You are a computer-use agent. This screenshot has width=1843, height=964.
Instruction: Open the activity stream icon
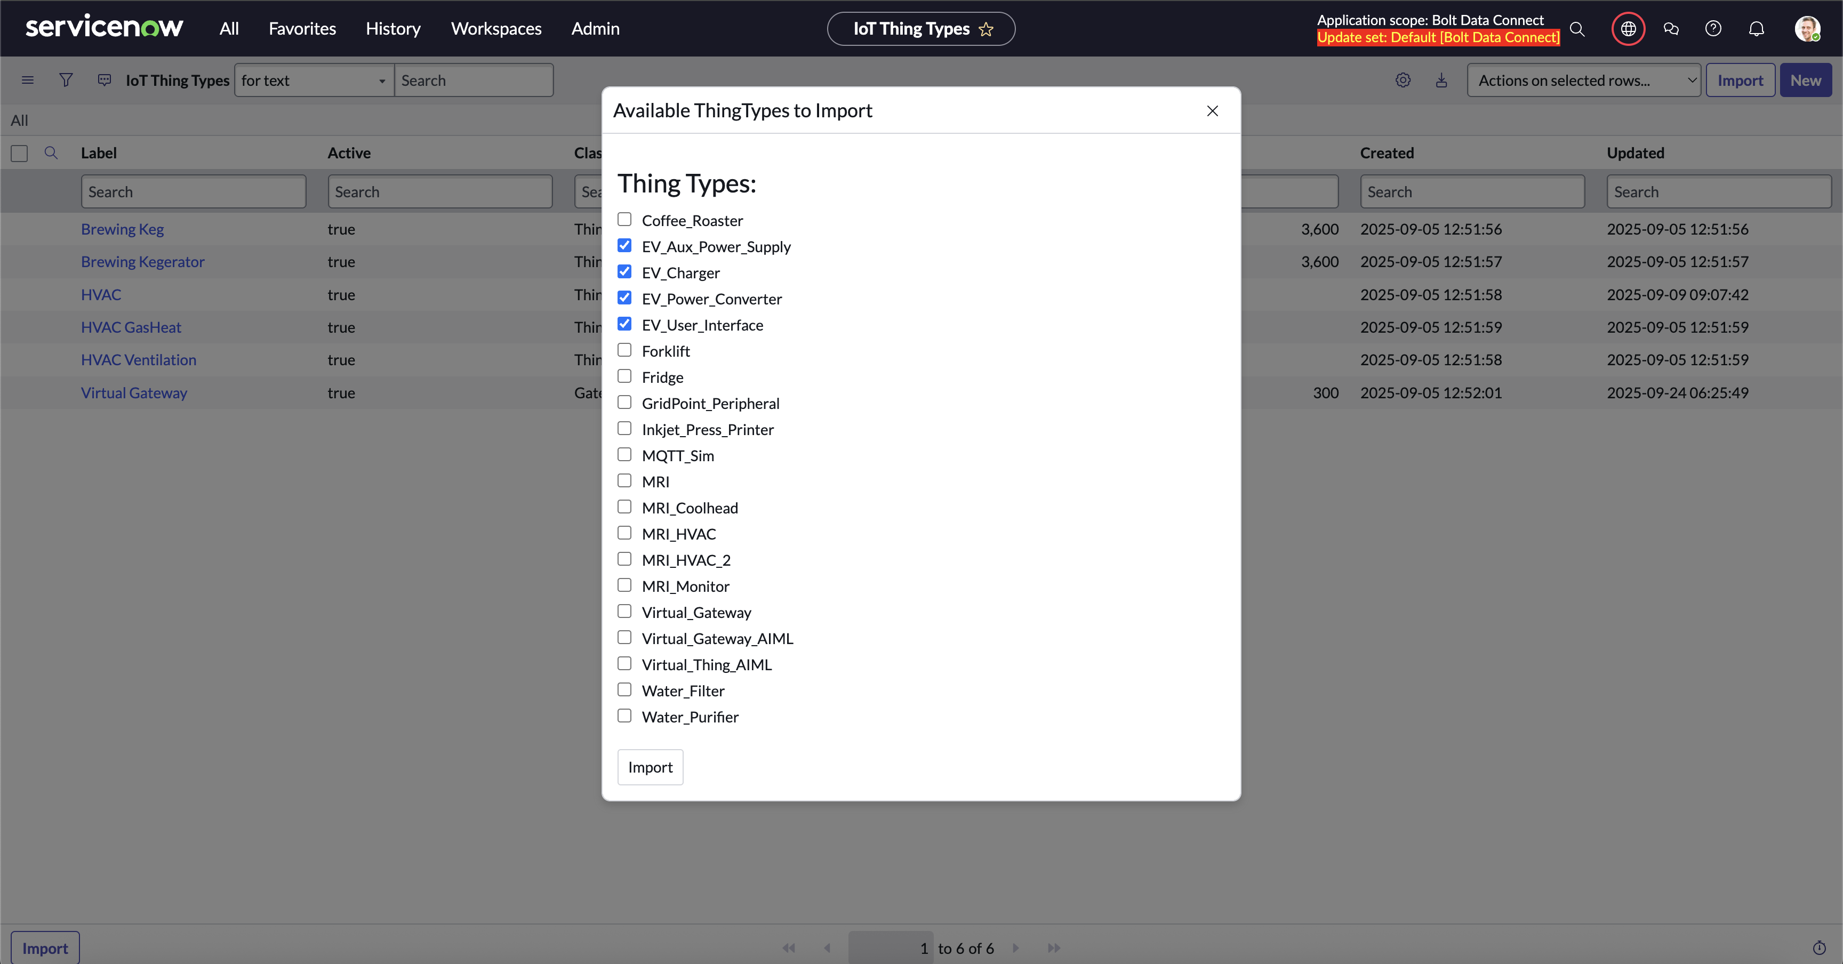coord(105,80)
